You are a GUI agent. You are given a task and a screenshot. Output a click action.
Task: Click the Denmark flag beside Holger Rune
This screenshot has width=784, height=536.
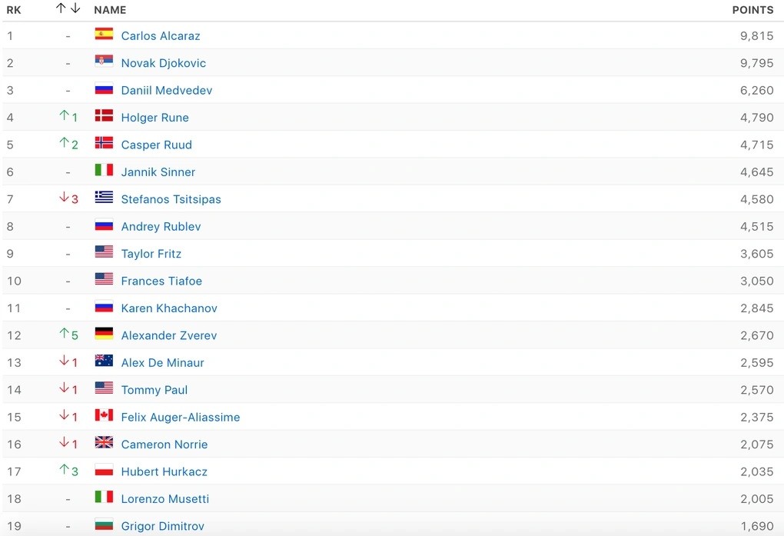click(104, 116)
